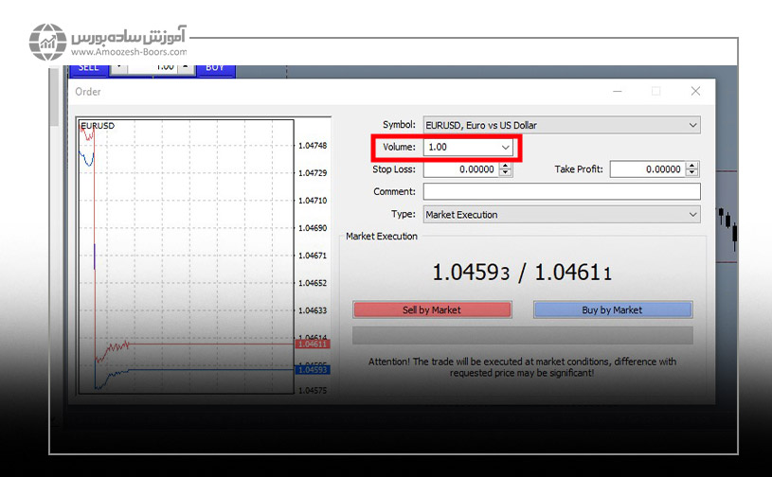Screen dimensions: 772x477
Task: Click the maximize icon of Order dialog
Action: pyautogui.click(x=655, y=92)
